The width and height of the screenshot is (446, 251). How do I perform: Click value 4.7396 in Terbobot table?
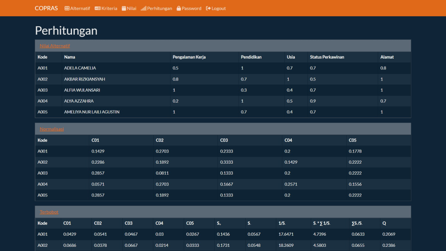319,234
